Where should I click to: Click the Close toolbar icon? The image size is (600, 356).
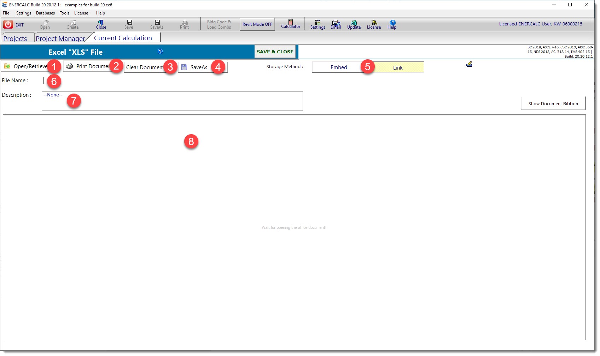tap(101, 24)
